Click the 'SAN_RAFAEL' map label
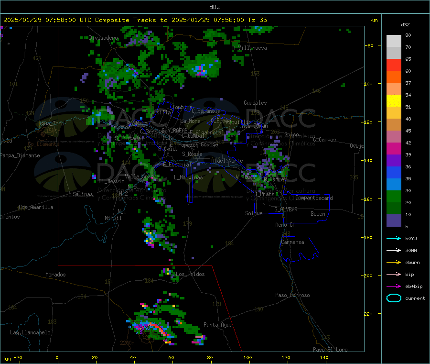430x364 pixels. (175, 130)
